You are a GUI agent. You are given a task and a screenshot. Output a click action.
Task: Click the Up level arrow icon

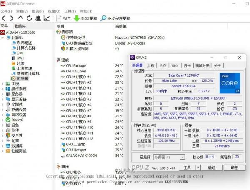(x=20, y=17)
